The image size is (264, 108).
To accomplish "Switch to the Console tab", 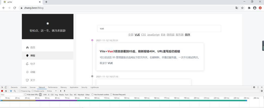I will (24, 87).
